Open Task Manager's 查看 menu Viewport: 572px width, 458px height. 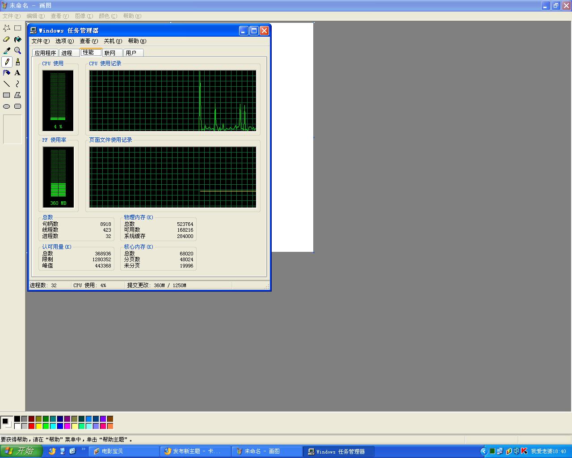point(89,41)
